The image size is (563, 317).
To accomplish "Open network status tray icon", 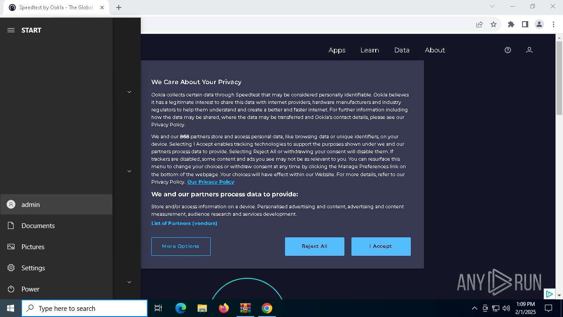I will (x=496, y=308).
